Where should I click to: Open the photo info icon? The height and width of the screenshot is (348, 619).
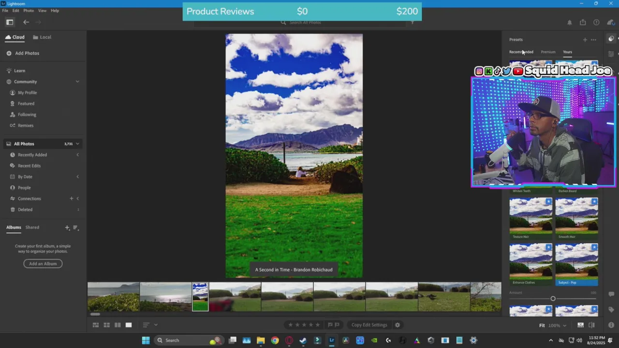point(611,325)
